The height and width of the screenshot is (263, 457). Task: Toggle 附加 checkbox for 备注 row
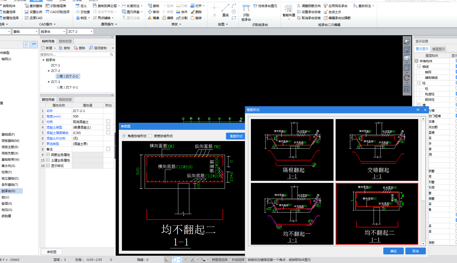coord(108,149)
